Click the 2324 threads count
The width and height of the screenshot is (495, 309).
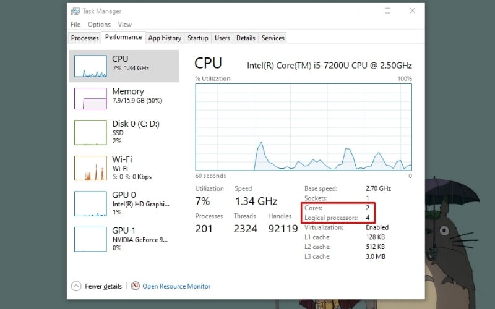click(245, 229)
